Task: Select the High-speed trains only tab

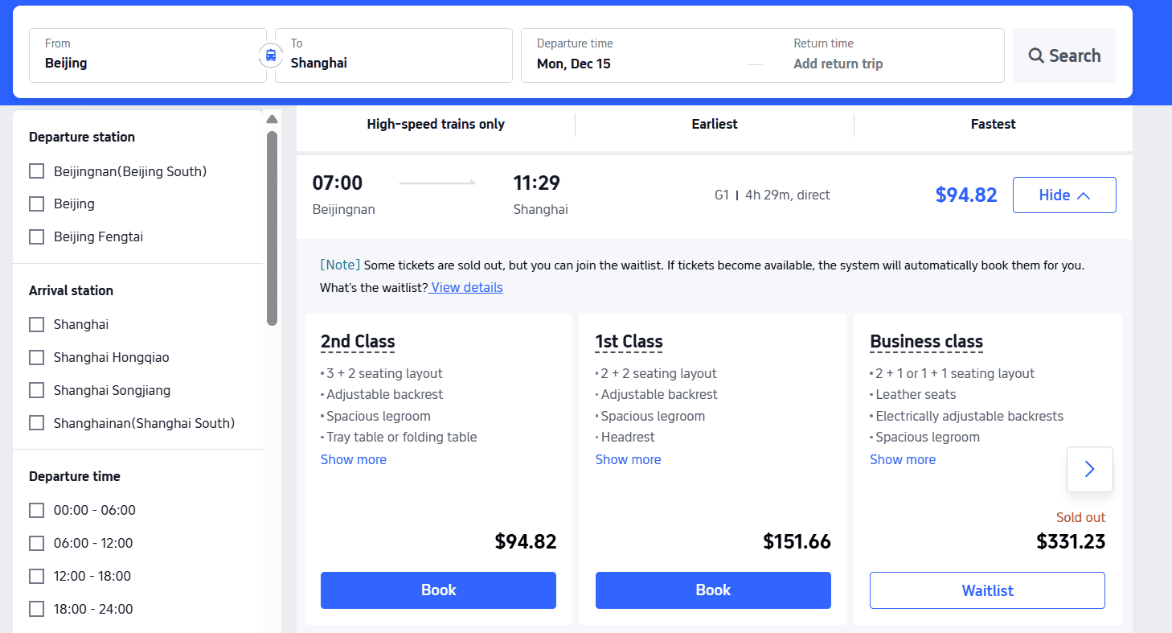Action: (x=436, y=124)
